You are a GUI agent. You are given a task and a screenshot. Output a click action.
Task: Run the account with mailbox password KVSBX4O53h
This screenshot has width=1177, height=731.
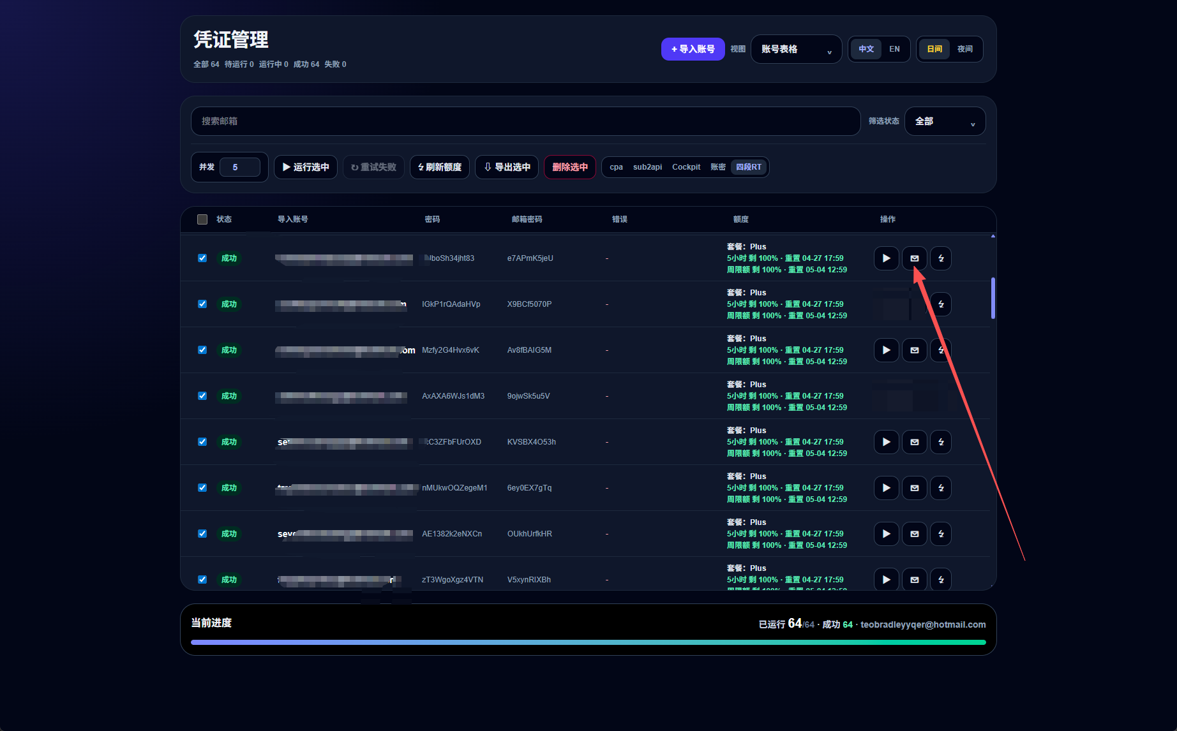(886, 442)
